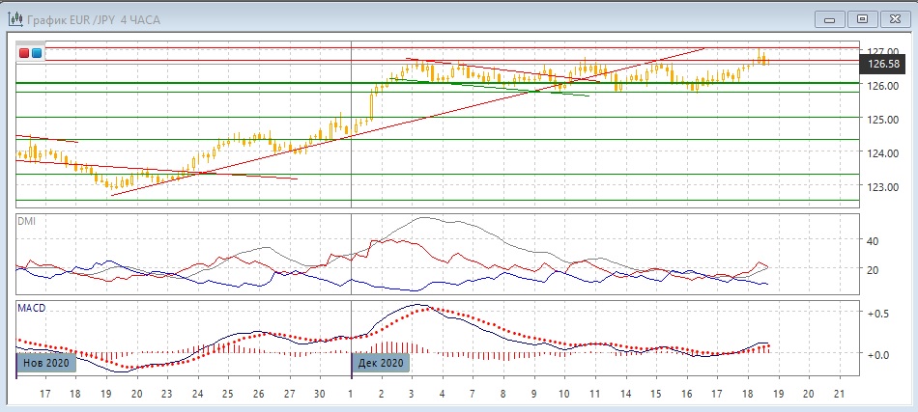Screen dimensions: 918x412
Task: Click the 123.00 price axis label
Action: [883, 187]
